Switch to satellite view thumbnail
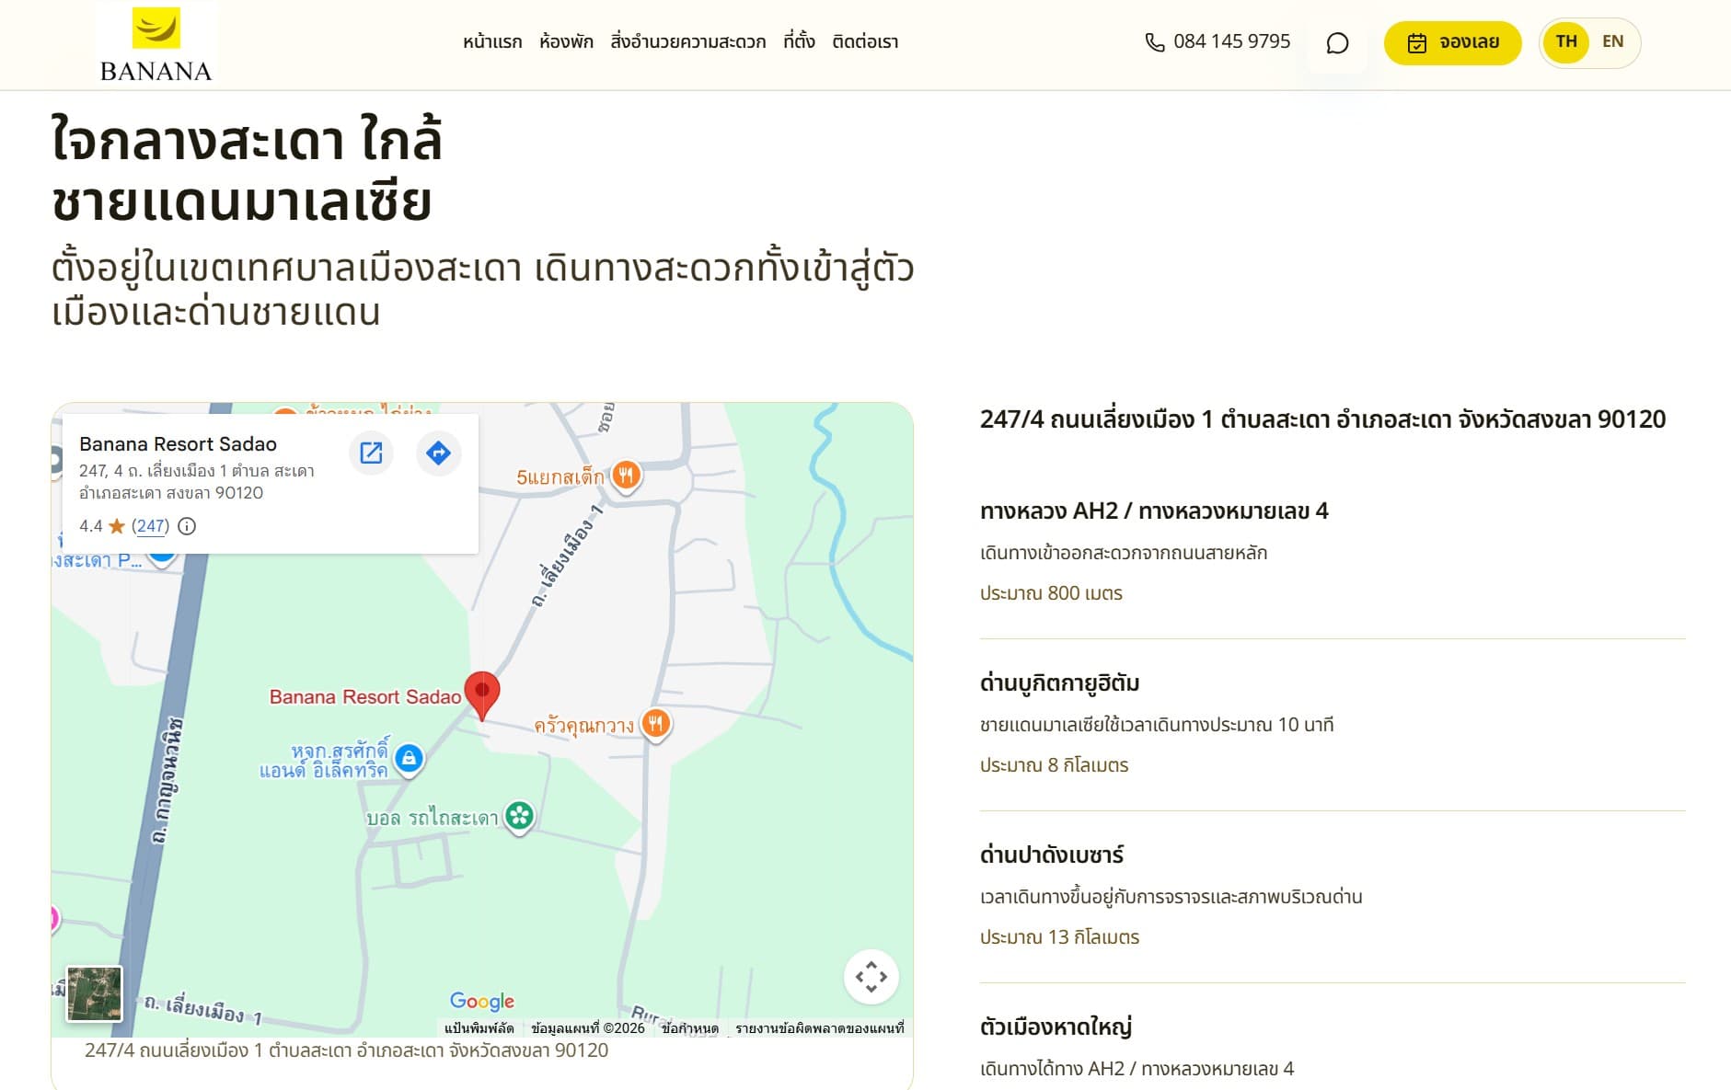The height and width of the screenshot is (1090, 1731). pos(94,993)
